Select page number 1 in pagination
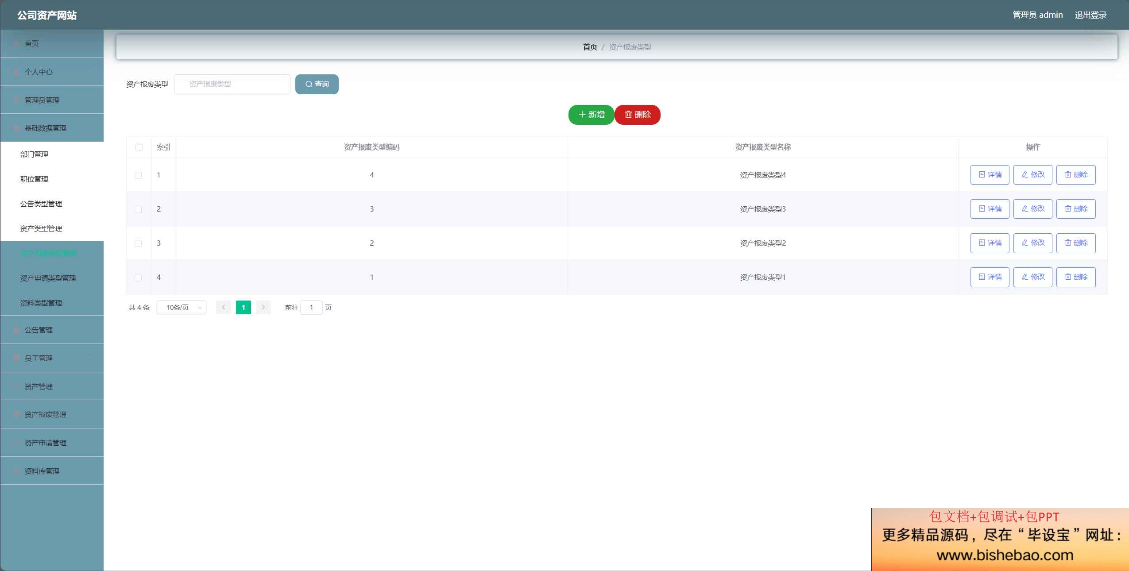 (244, 307)
